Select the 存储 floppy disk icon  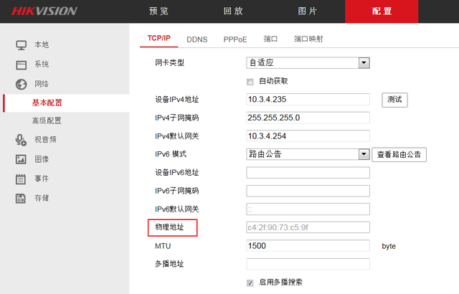(x=21, y=199)
